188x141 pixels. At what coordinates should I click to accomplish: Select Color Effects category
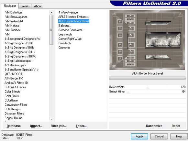13,92
